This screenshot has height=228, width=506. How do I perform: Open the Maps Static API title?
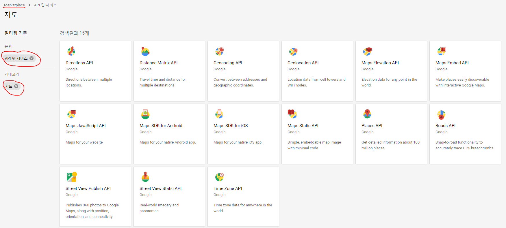(303, 126)
